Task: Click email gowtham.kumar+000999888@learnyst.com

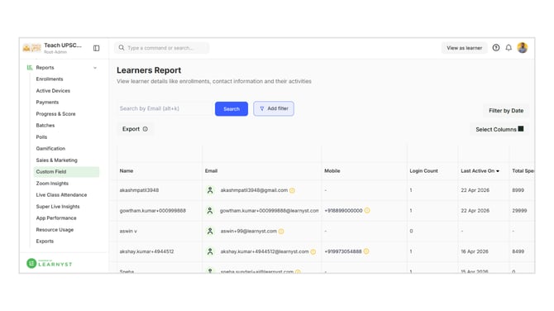Action: click(270, 211)
